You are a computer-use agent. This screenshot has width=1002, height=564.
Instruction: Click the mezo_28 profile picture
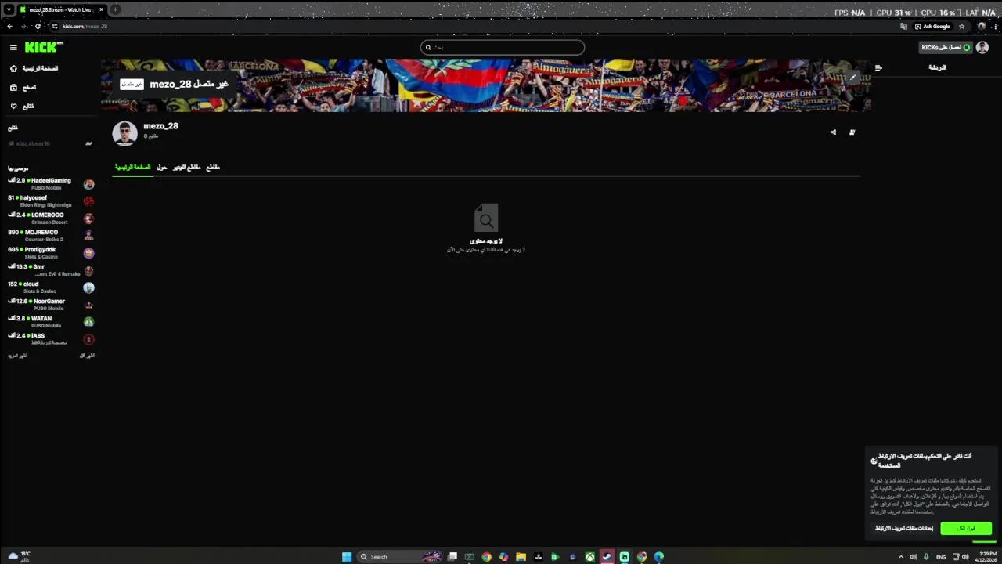point(125,133)
